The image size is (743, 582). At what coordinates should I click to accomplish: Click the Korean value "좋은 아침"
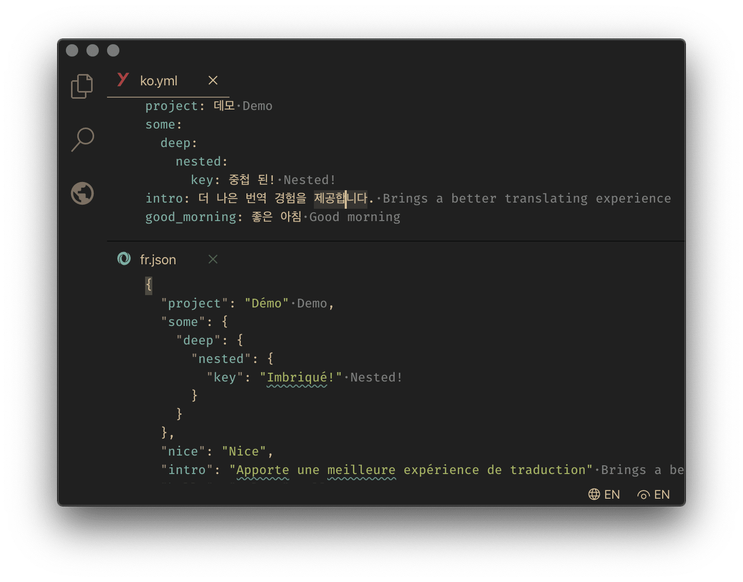click(x=276, y=217)
